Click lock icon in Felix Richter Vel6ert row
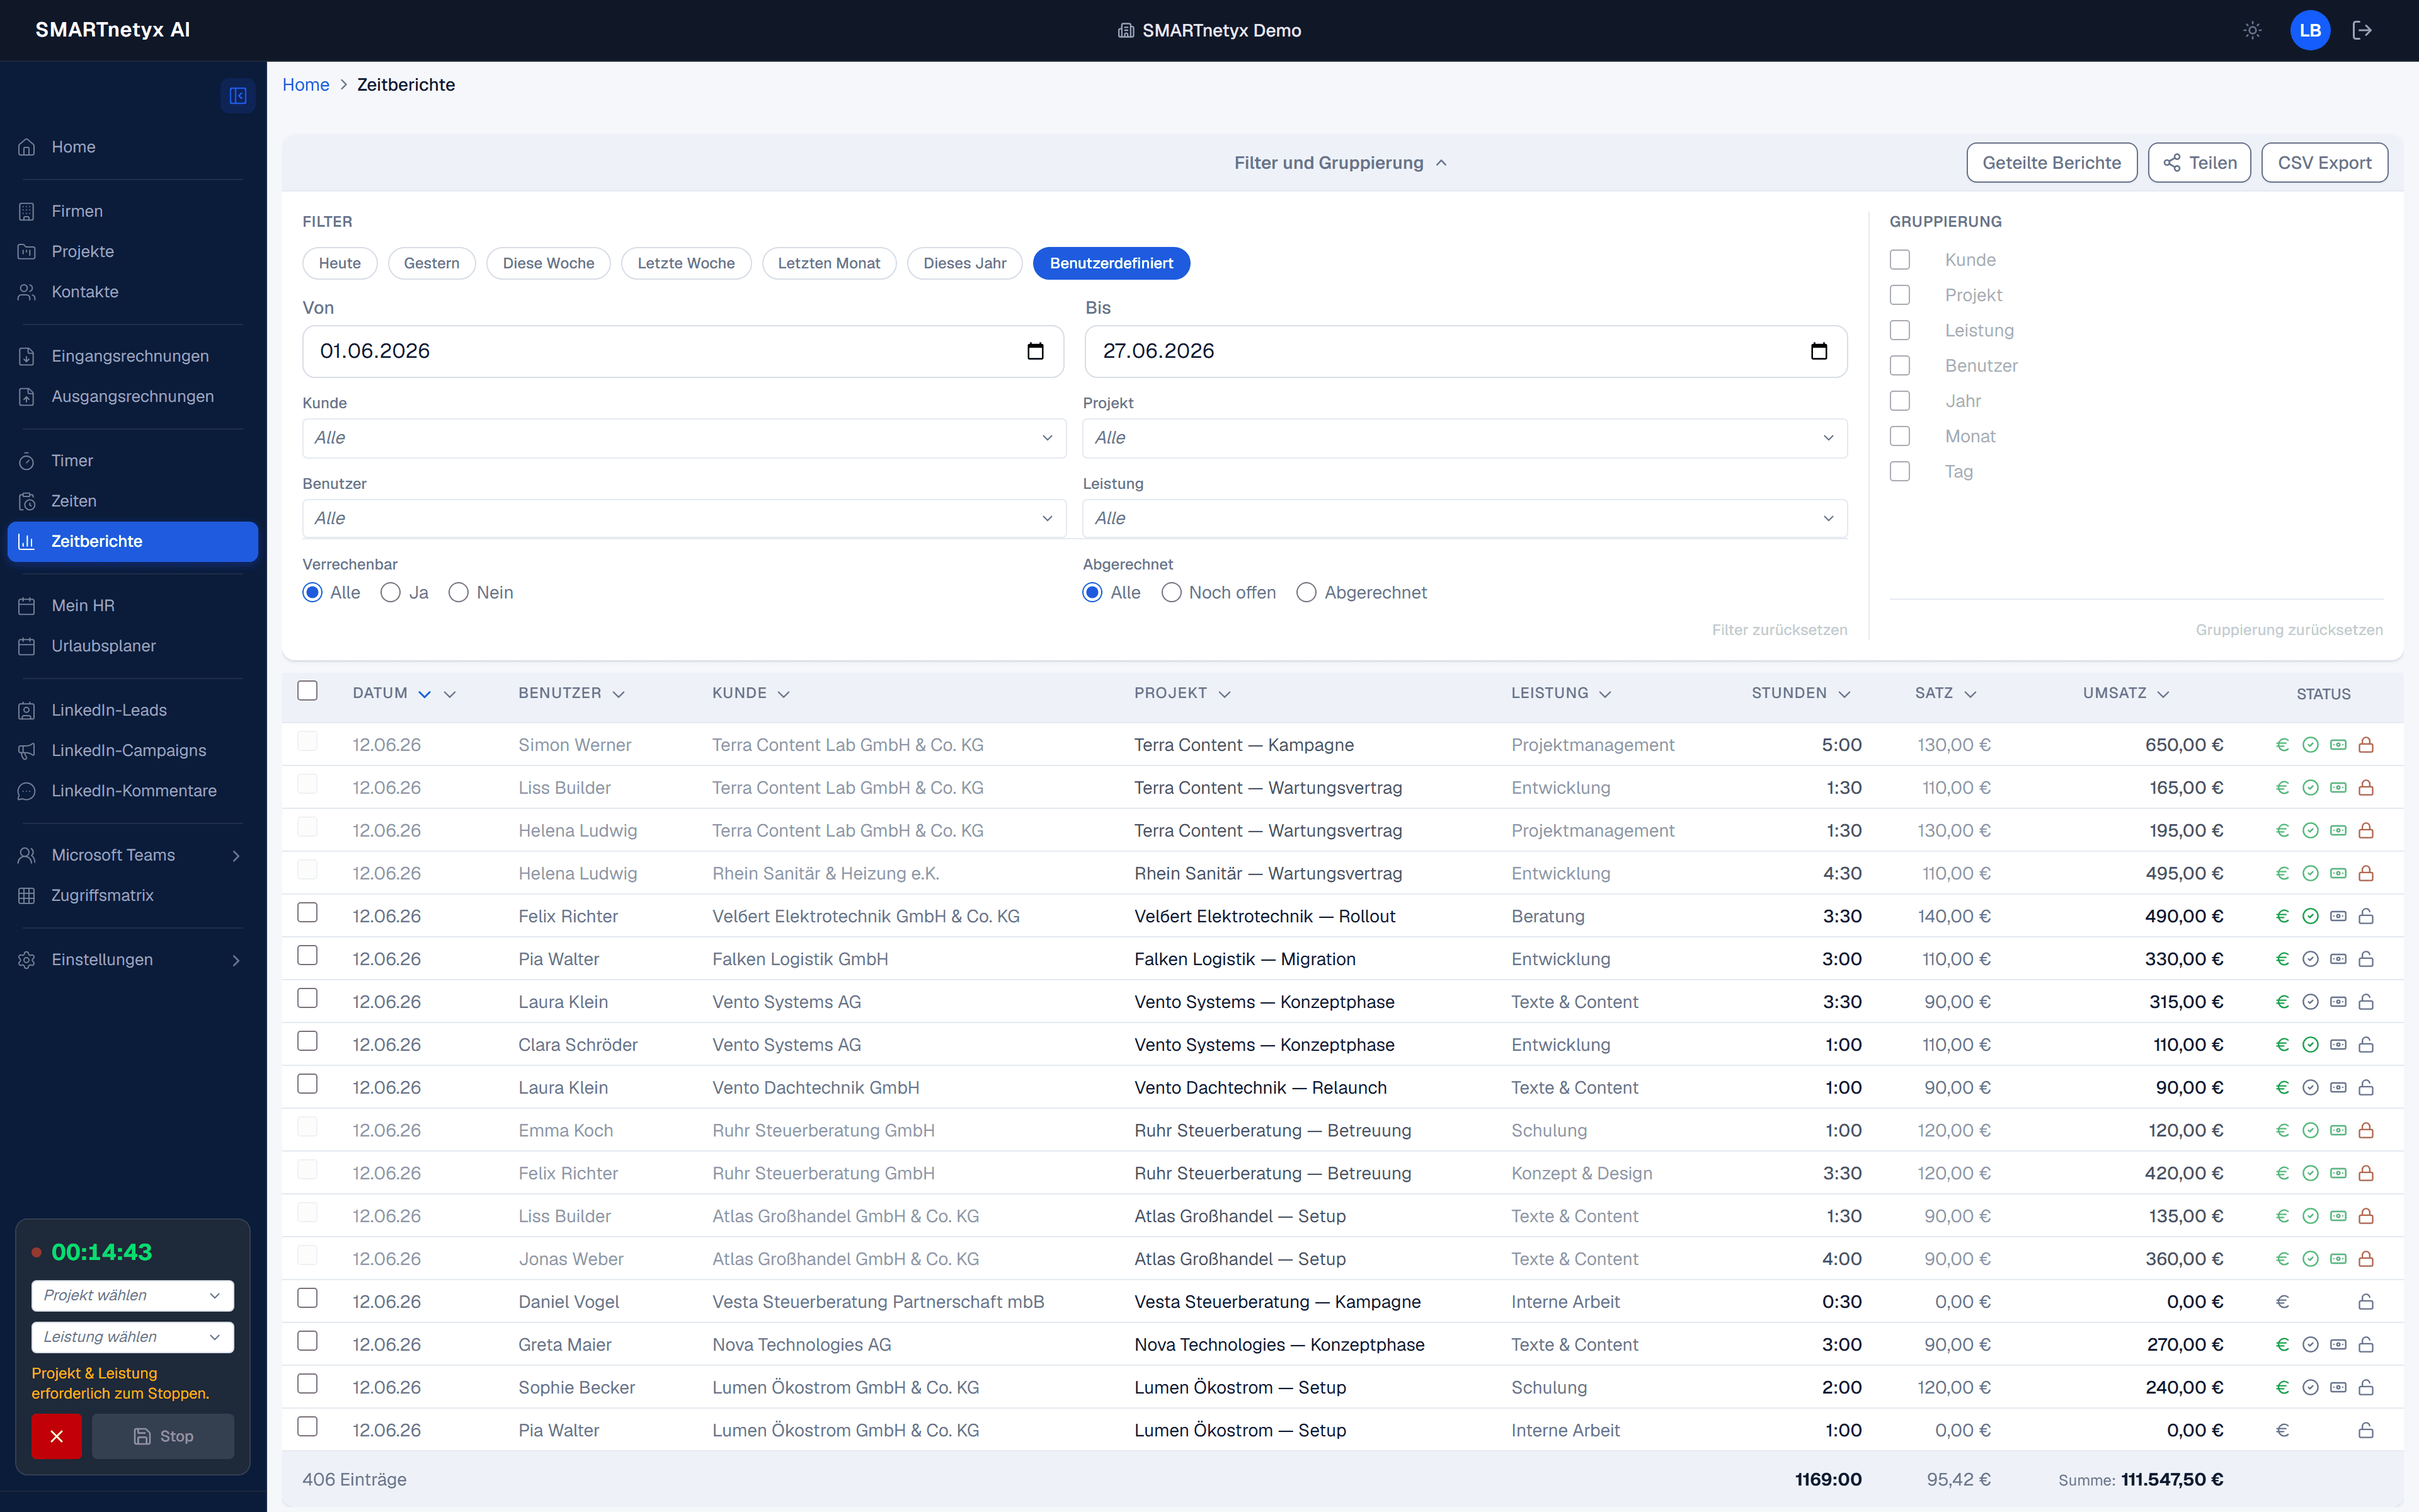This screenshot has height=1512, width=2419. point(2366,916)
